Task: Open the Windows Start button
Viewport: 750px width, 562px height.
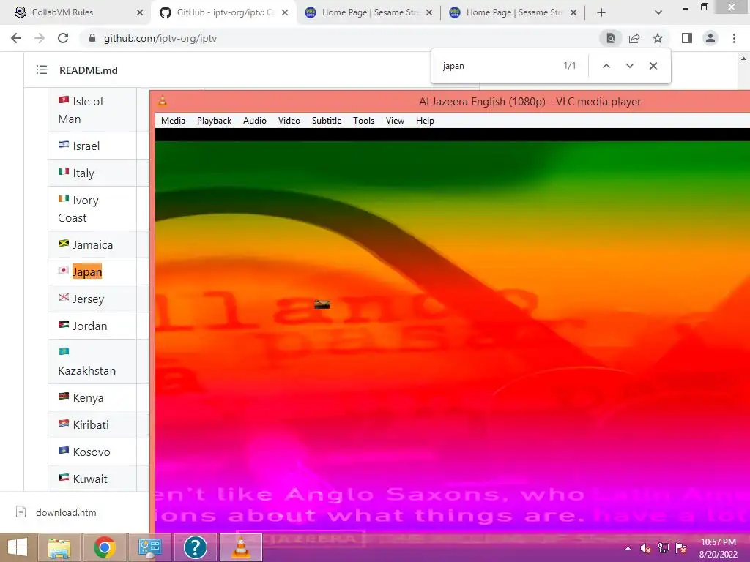Action: pos(18,547)
